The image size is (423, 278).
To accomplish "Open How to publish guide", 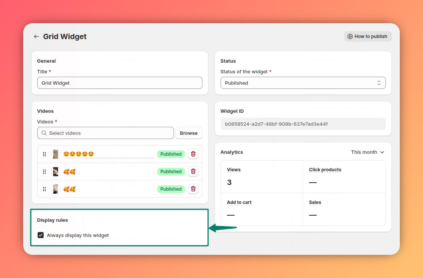I will point(368,36).
